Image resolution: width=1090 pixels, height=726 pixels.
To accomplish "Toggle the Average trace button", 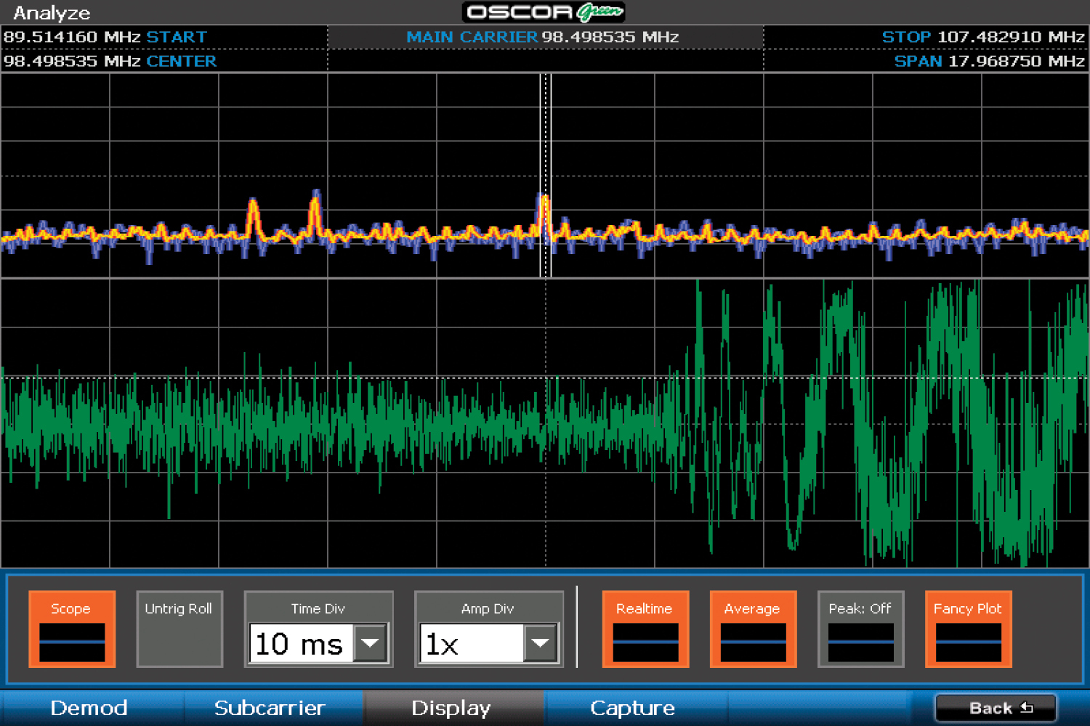I will tap(752, 629).
